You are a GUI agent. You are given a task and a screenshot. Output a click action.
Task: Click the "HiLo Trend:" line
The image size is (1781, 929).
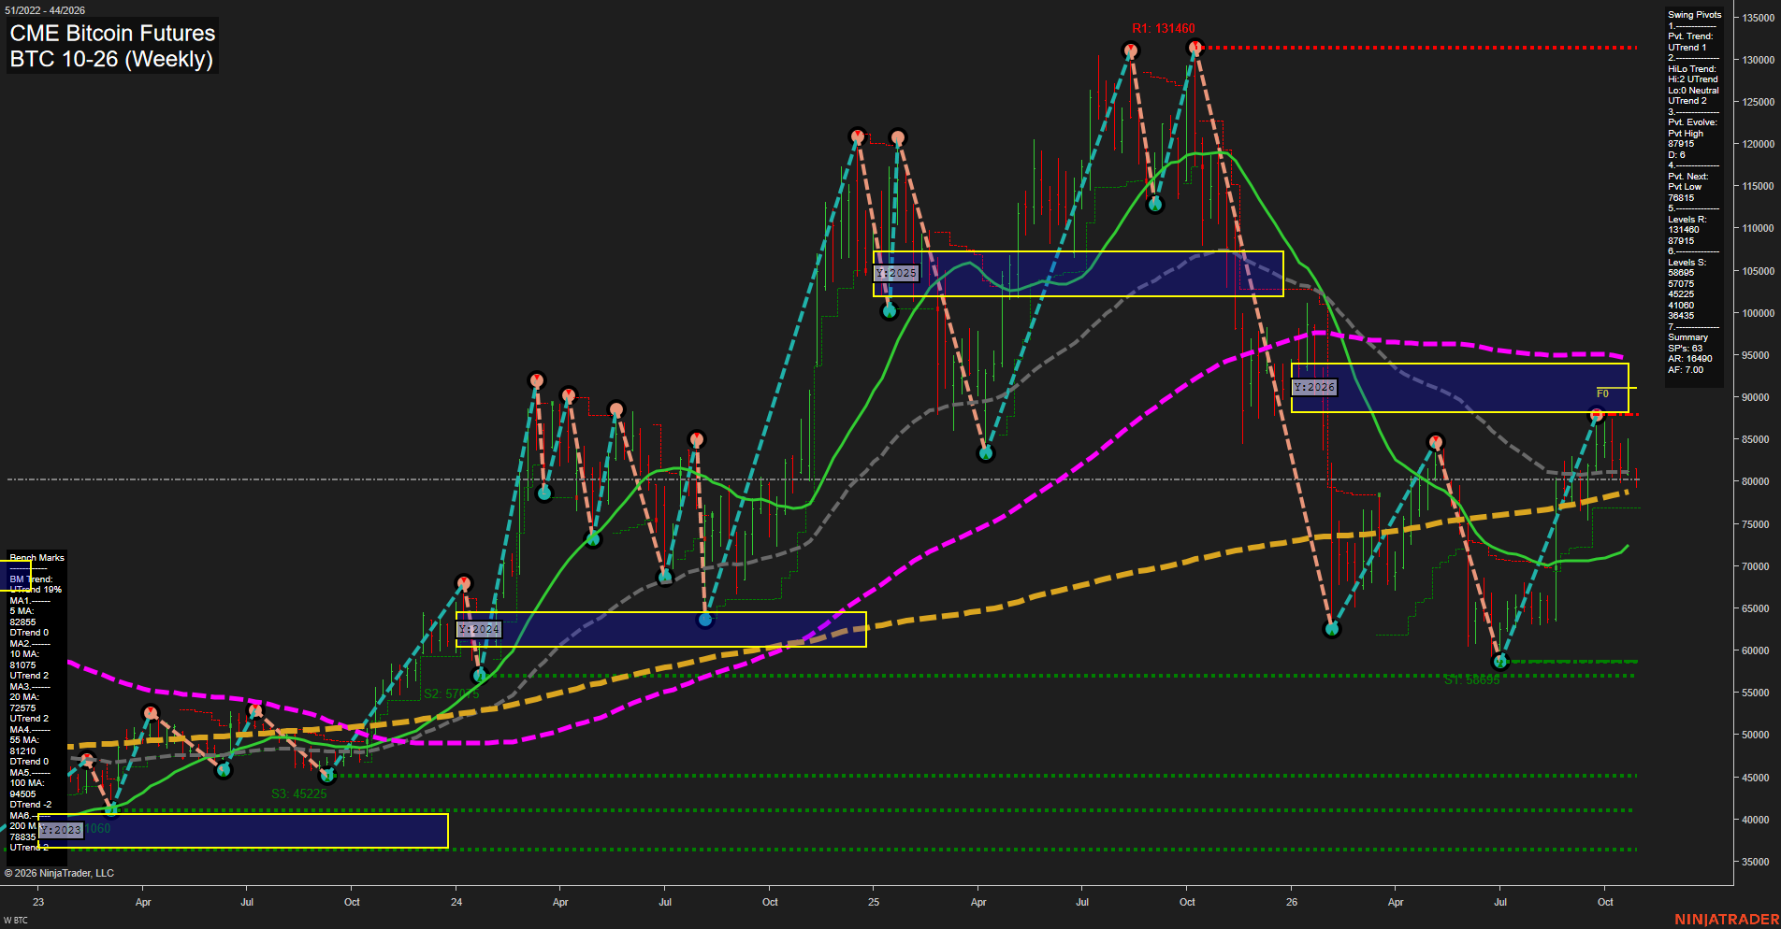point(1692,69)
